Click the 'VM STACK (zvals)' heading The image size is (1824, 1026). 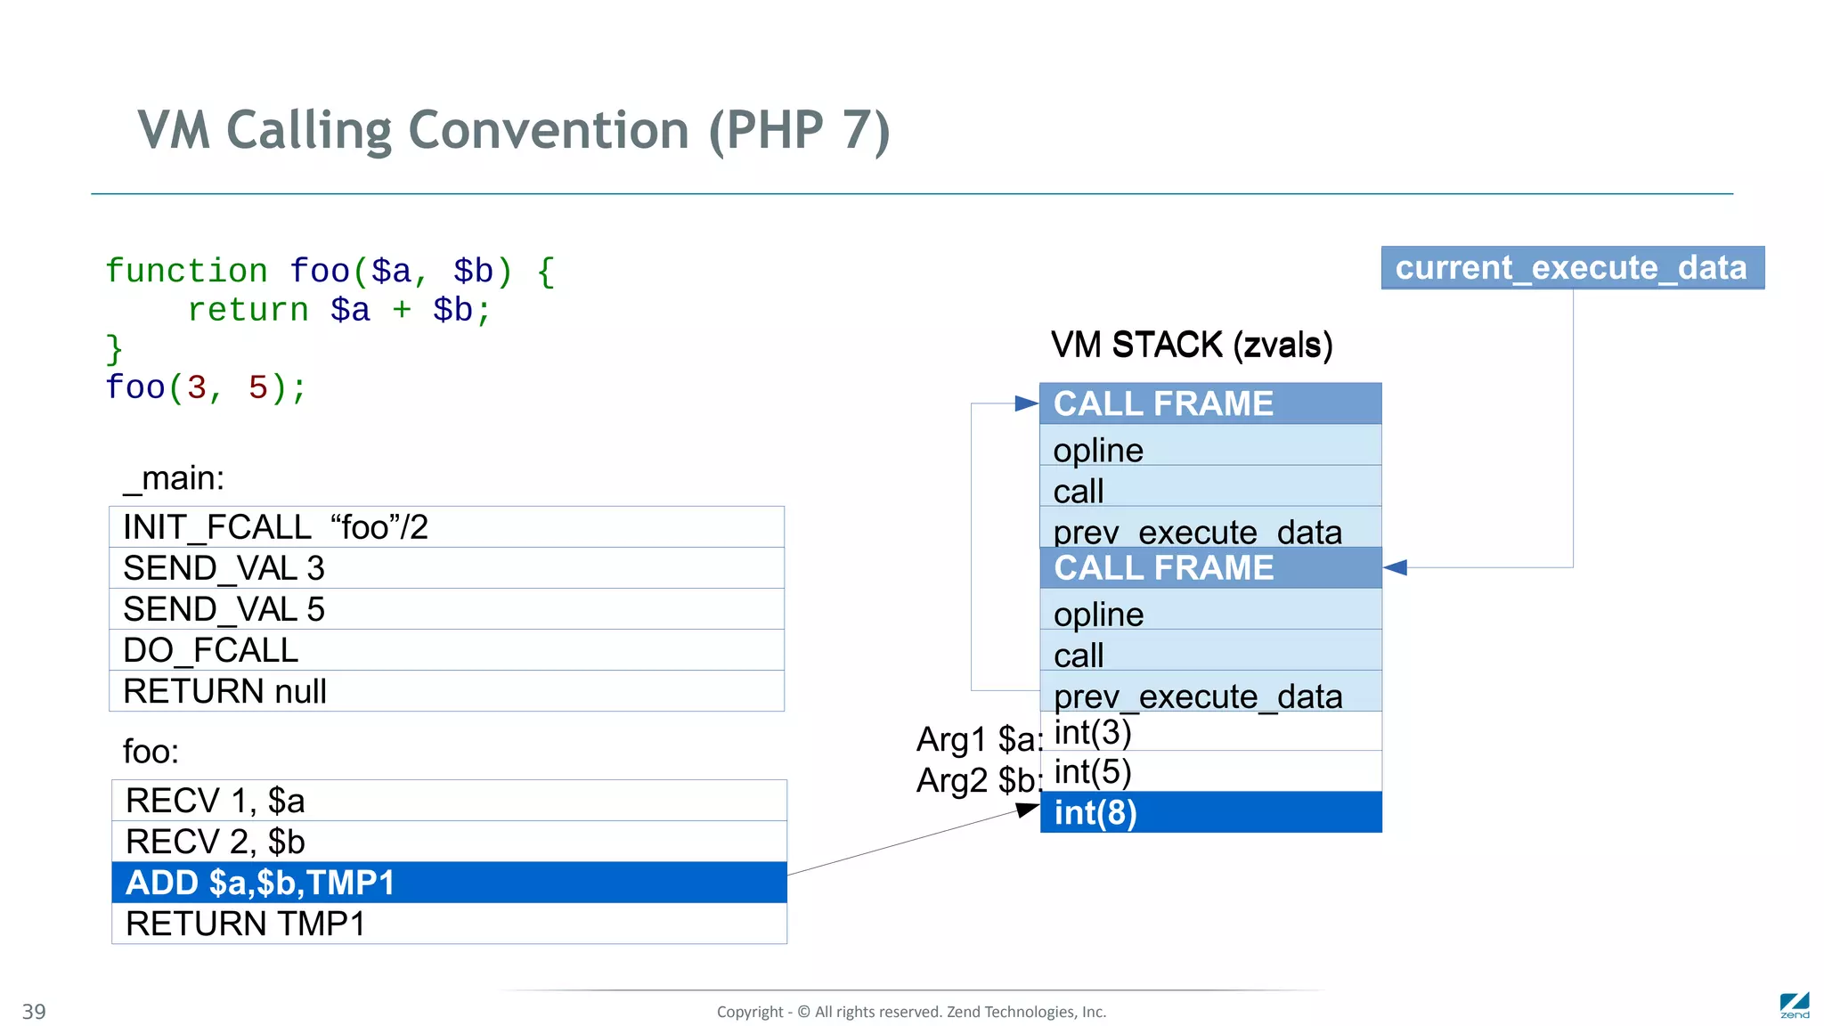(1192, 346)
